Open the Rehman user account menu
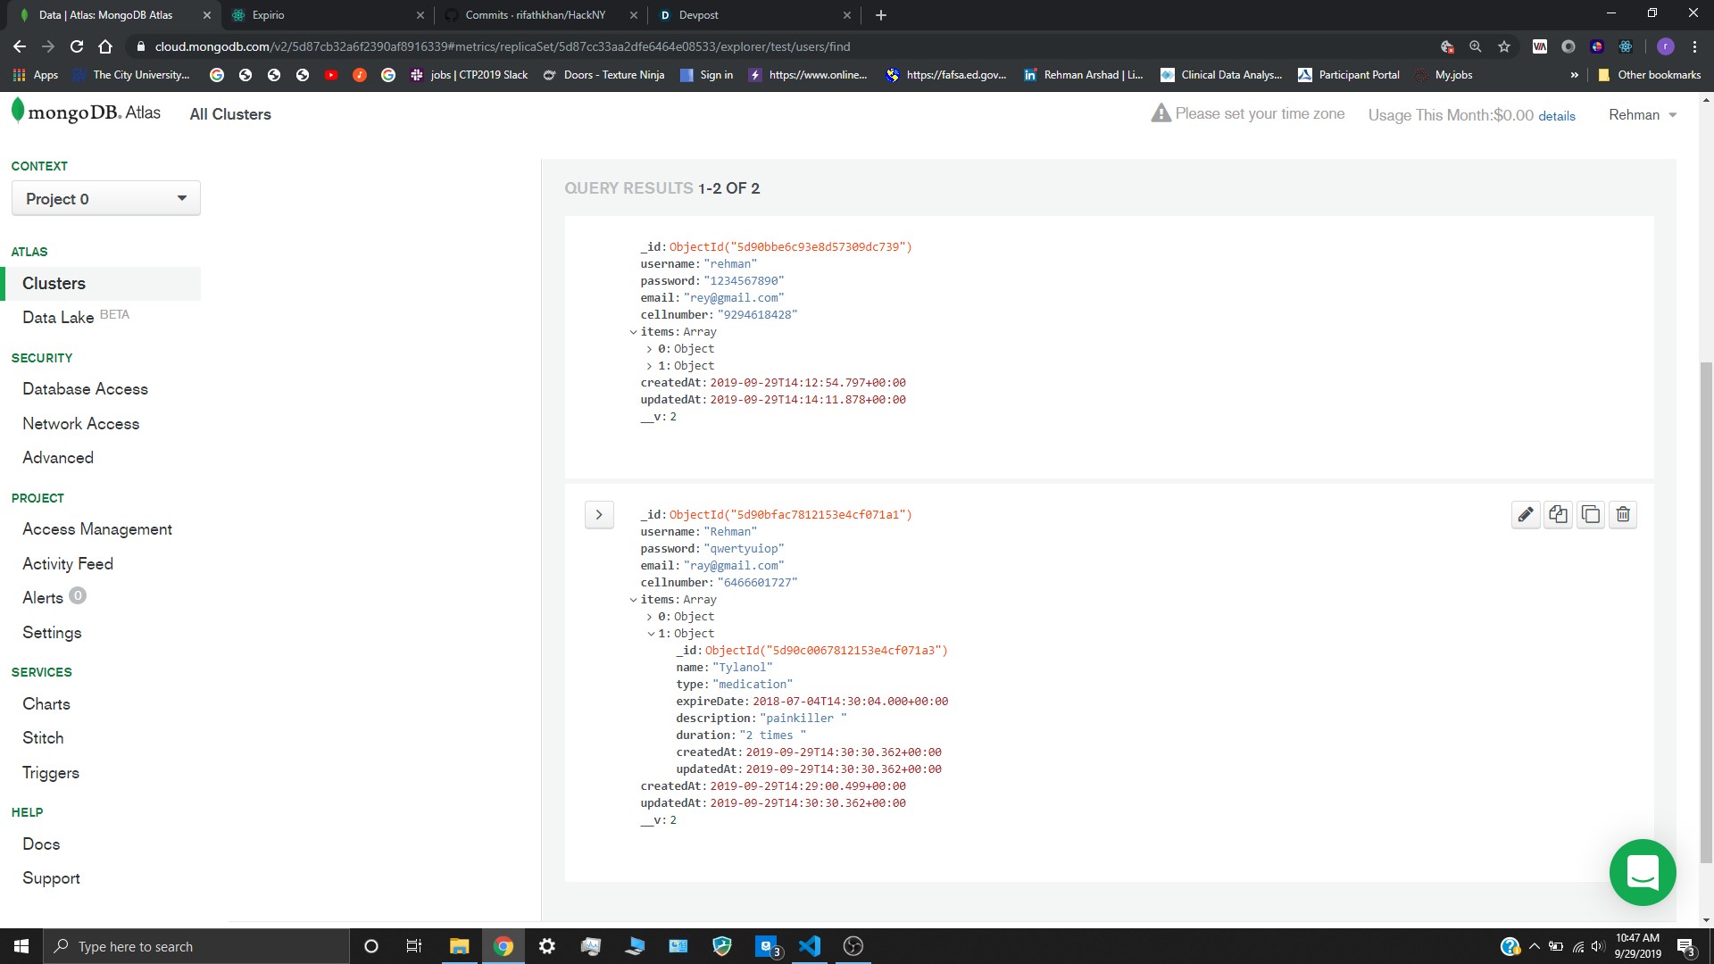 1642,114
